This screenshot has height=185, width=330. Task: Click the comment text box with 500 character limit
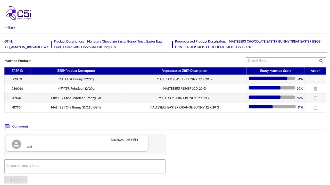[x=85, y=166]
